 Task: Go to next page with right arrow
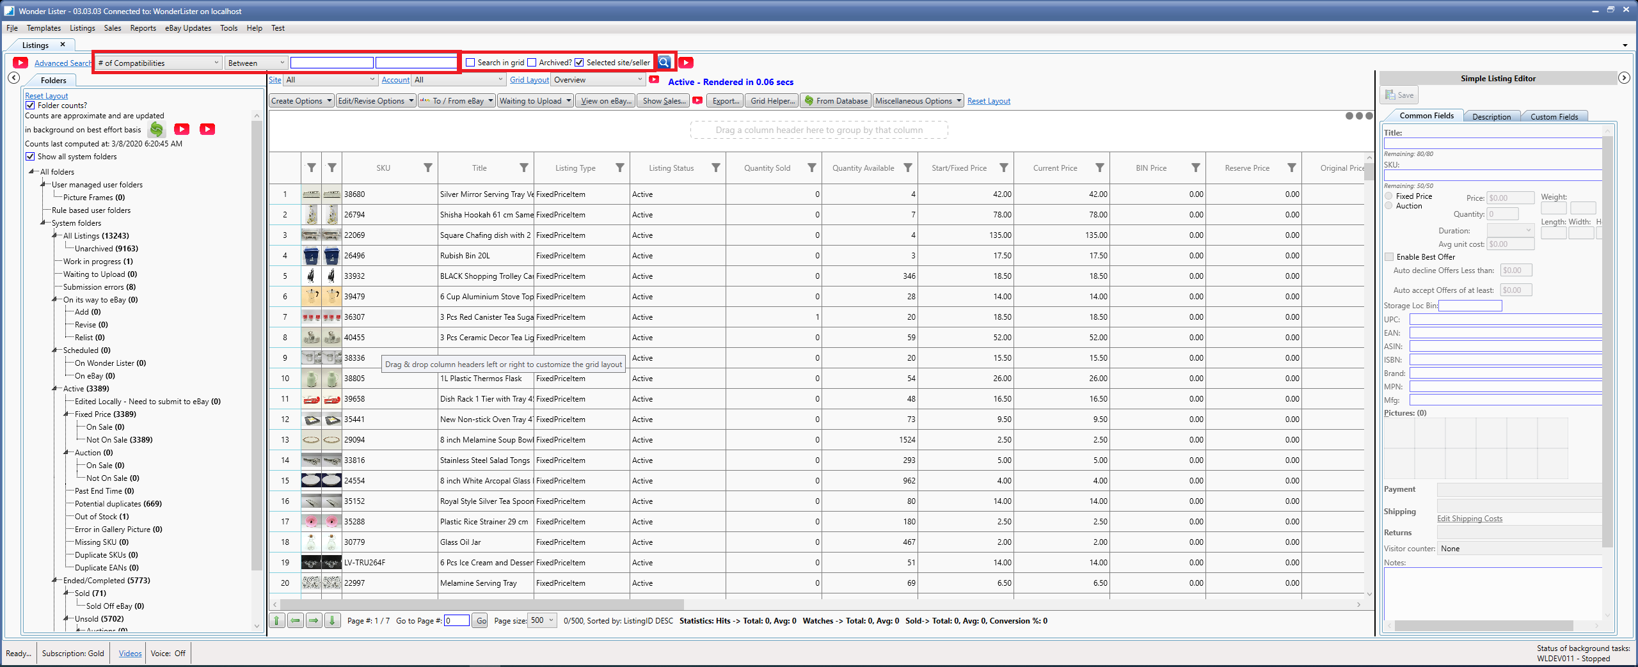[314, 620]
